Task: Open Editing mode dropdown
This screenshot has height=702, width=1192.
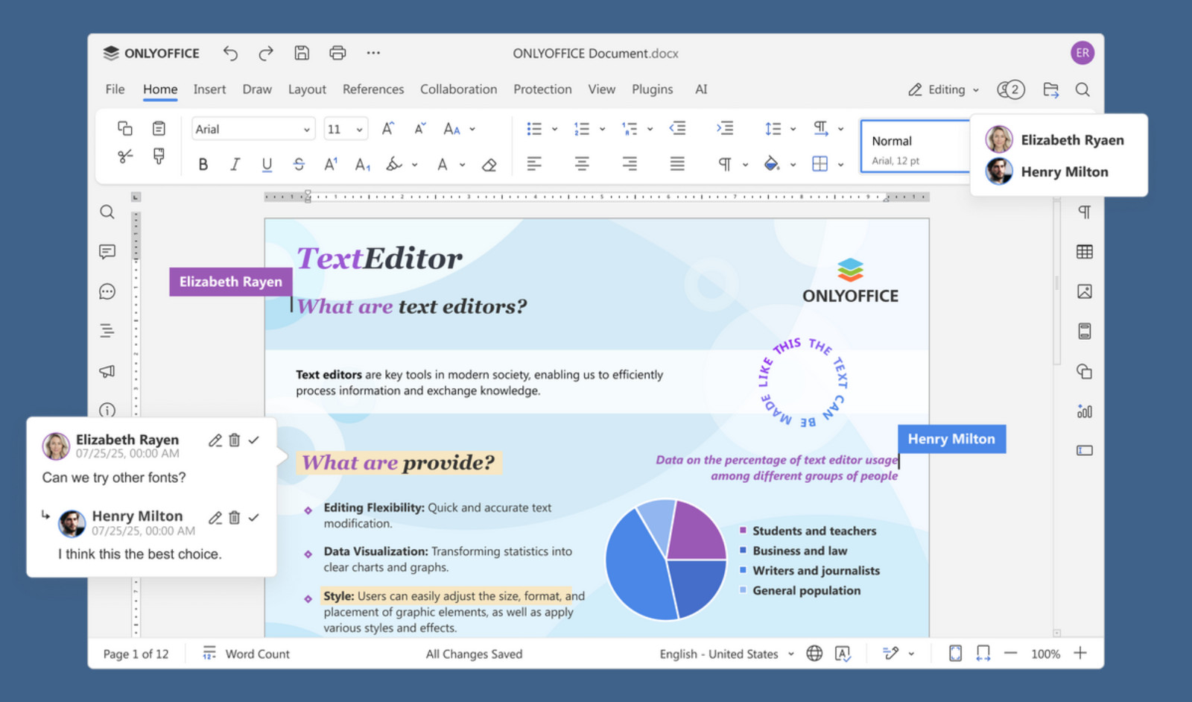Action: (x=943, y=89)
